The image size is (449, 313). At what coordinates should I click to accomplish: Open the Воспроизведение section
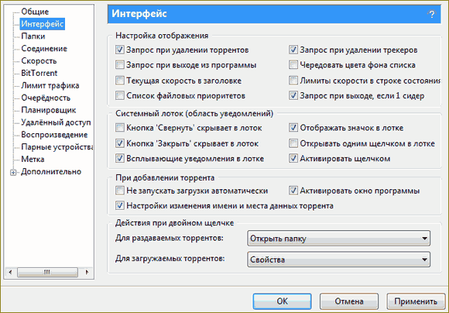pos(54,135)
